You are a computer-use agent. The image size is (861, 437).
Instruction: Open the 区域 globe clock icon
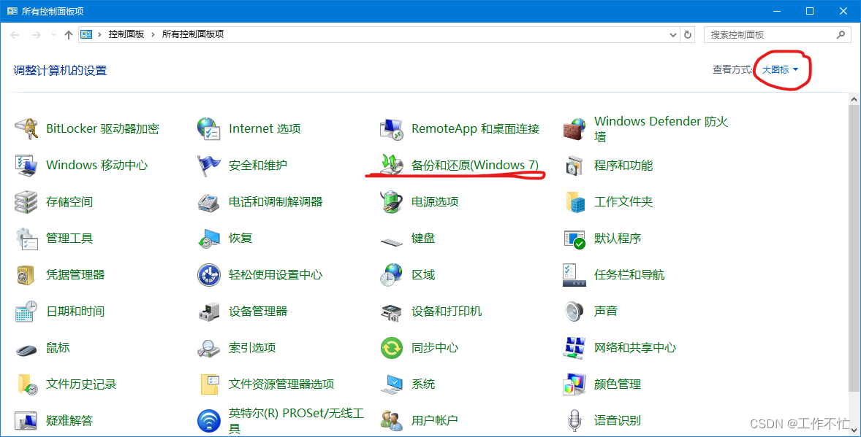392,275
